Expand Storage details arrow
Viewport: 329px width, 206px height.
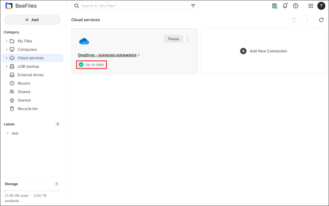click(x=57, y=184)
